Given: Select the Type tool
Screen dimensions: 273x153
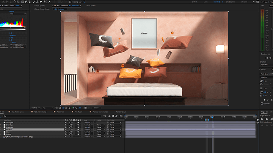Looking at the screenshot, I should click(30, 2).
